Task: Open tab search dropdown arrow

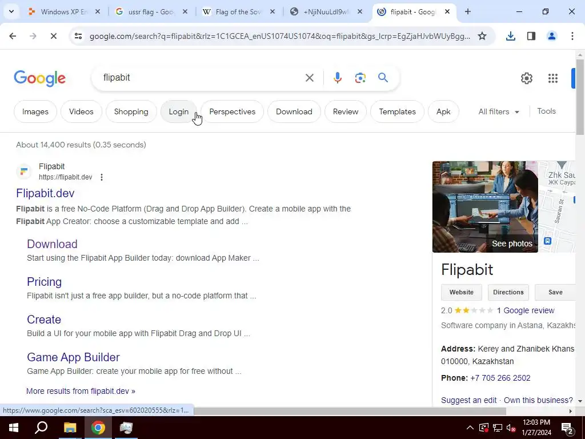Action: (11, 11)
